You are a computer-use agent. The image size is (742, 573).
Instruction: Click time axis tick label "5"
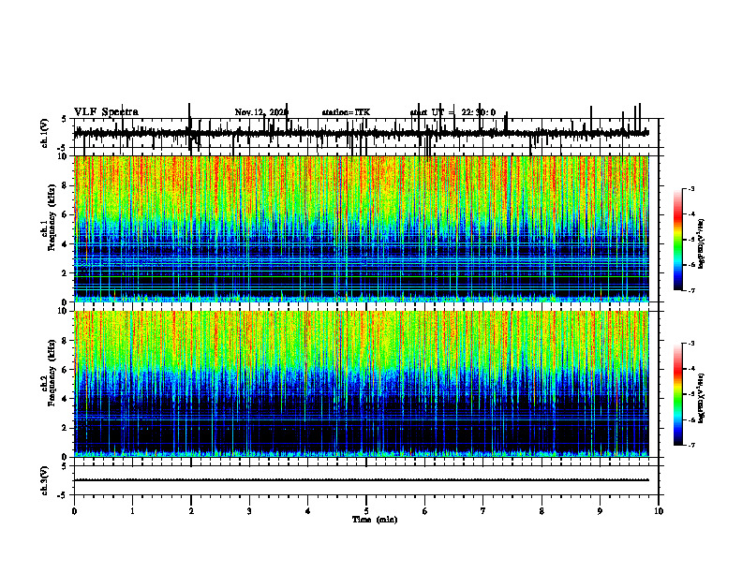pyautogui.click(x=366, y=511)
